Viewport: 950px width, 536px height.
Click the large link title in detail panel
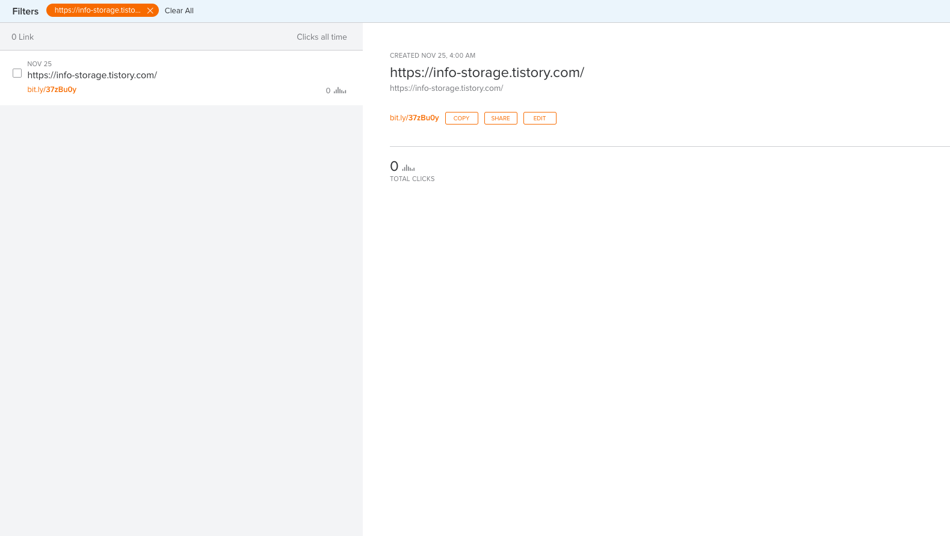(487, 72)
